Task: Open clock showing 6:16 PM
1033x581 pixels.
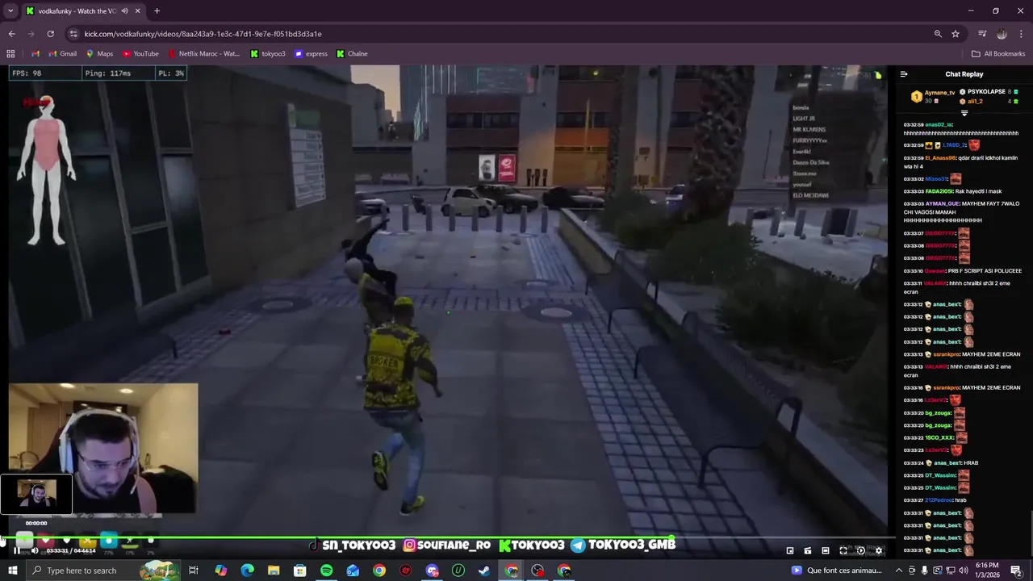Action: point(986,571)
